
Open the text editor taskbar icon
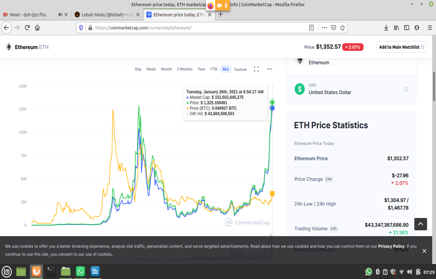95,271
